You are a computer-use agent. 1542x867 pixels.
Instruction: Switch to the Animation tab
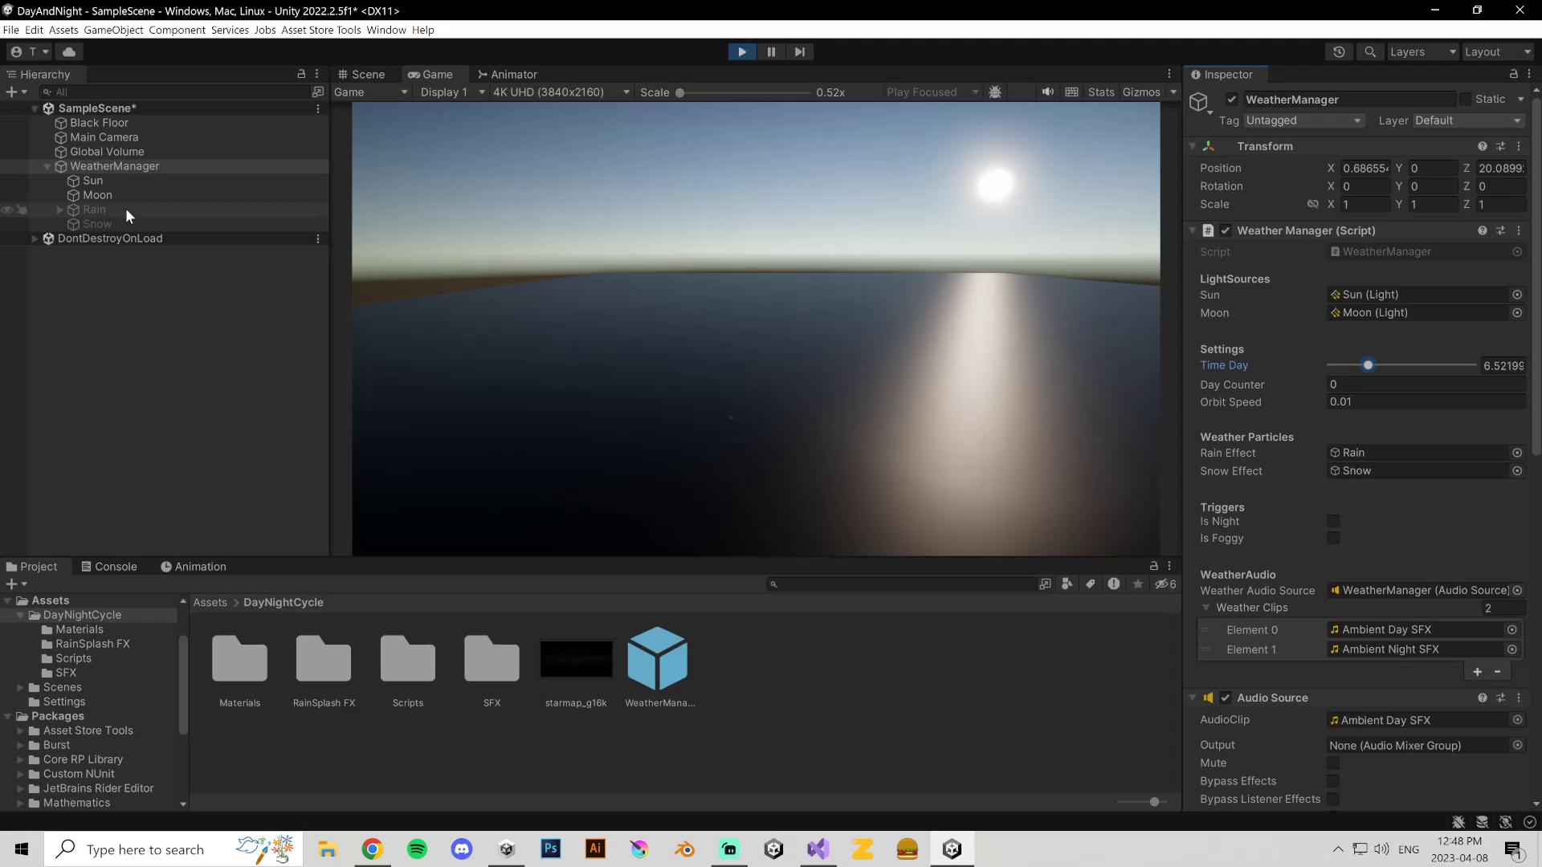(193, 567)
